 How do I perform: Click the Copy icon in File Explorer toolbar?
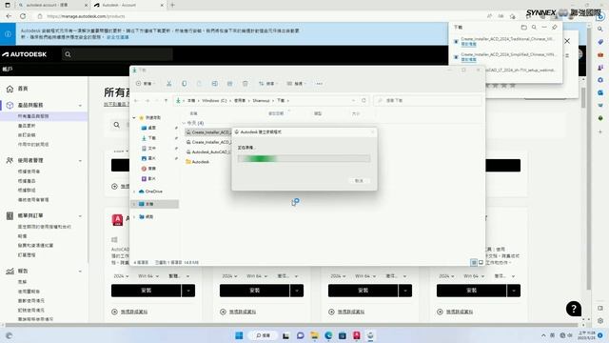point(184,84)
